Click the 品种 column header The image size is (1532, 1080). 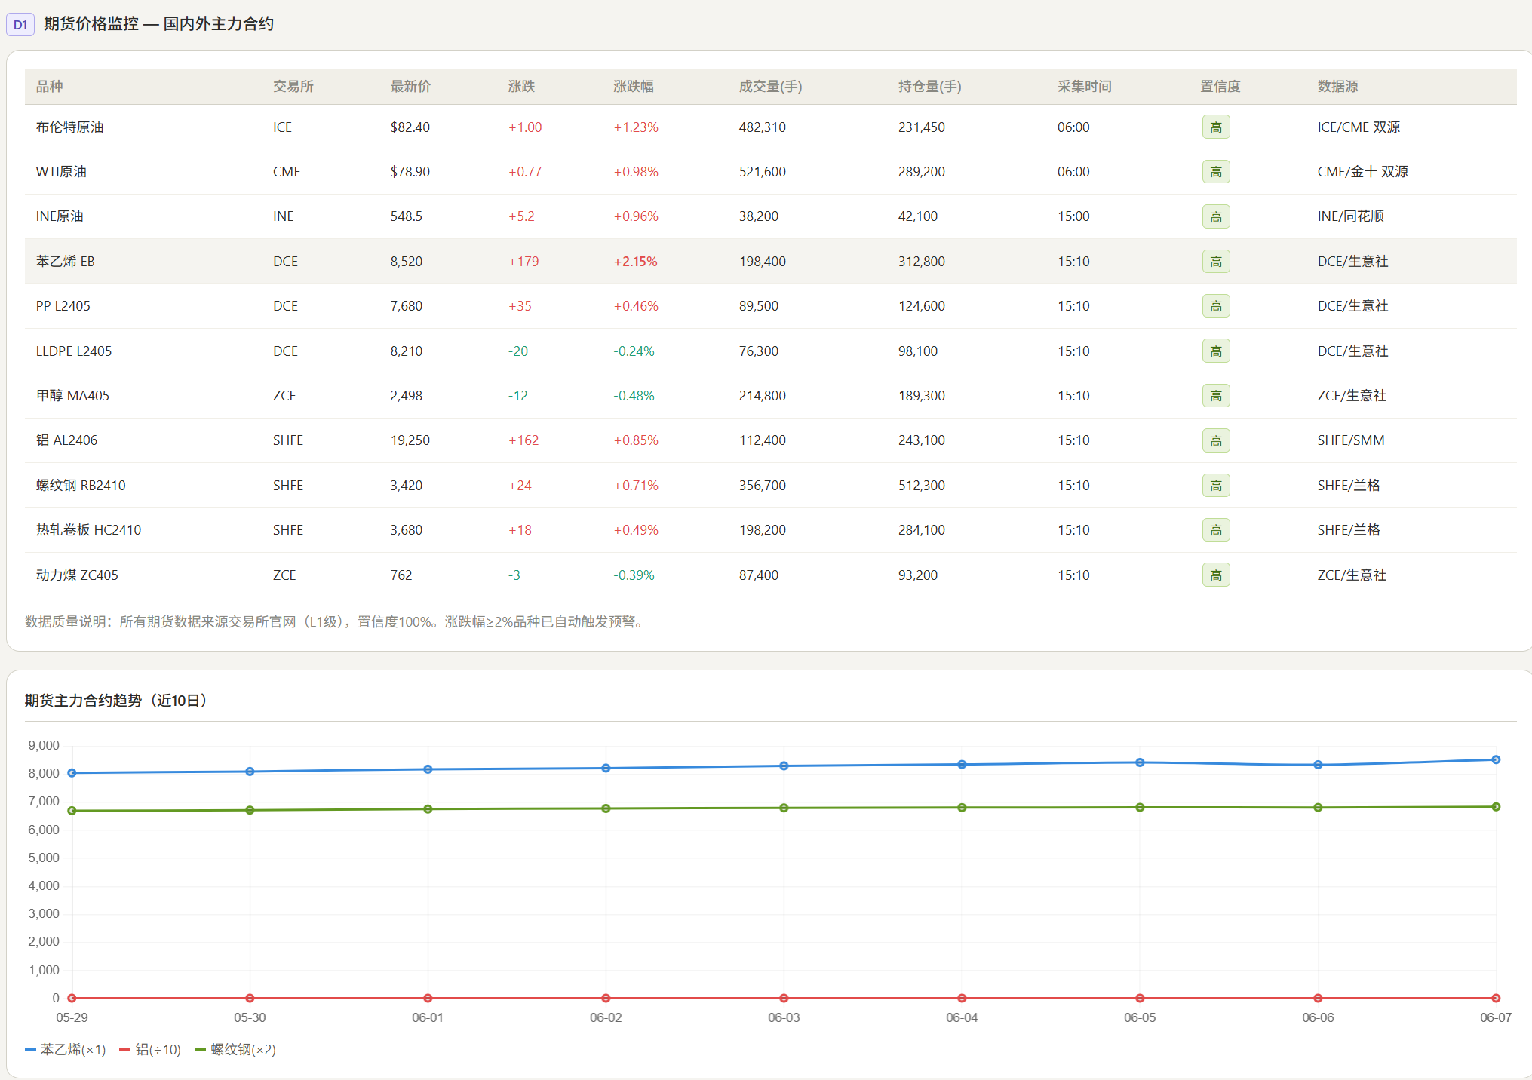tap(50, 87)
